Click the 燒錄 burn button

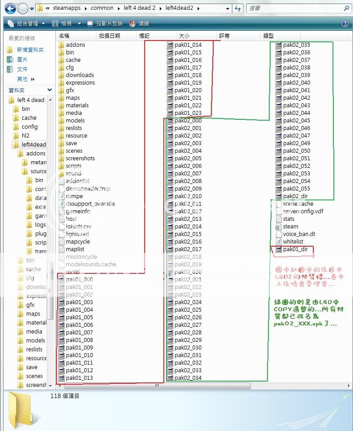pos(139,24)
